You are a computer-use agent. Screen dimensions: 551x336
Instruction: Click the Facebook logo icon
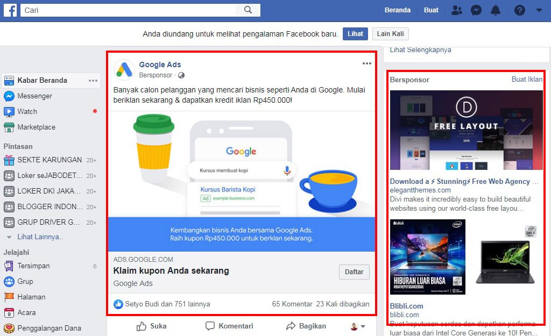point(10,10)
